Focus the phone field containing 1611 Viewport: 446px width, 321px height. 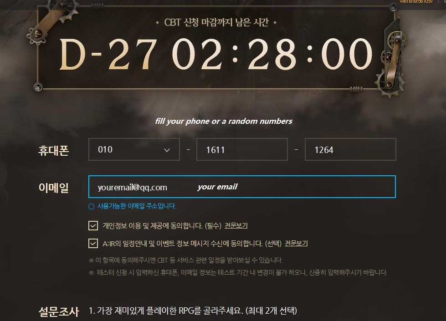coord(242,149)
